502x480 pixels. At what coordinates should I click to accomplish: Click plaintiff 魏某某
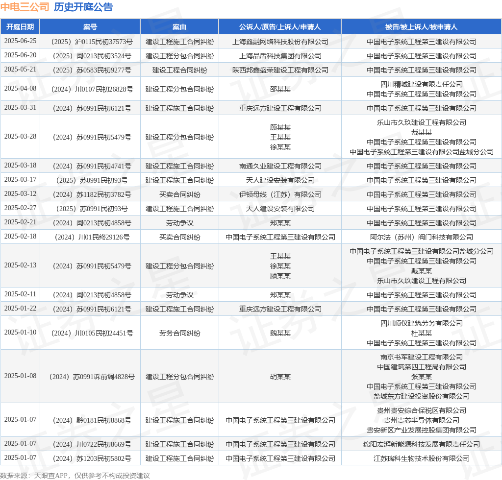[x=280, y=333]
